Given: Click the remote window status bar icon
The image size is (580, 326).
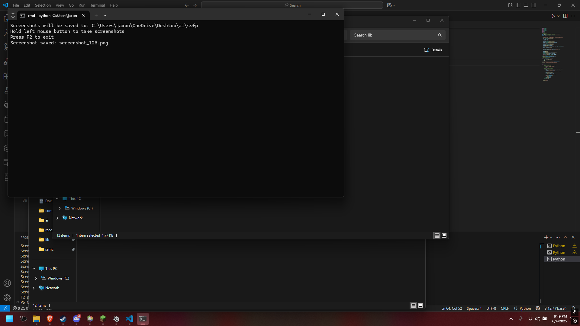Looking at the screenshot, I should 5,308.
